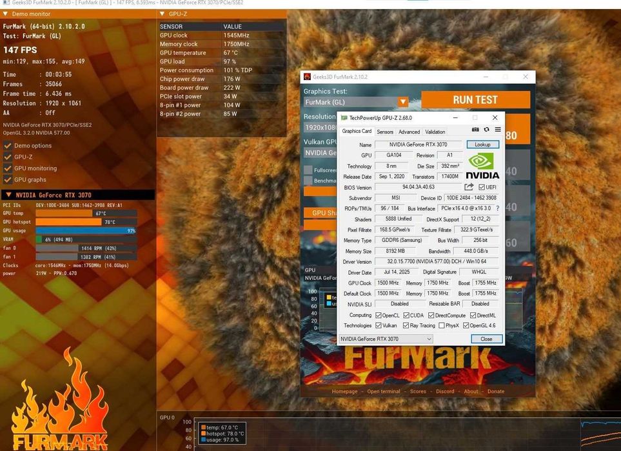Viewport: 621px width, 451px height.
Task: Click the FurMark launcher title bar icon
Action: coord(308,77)
